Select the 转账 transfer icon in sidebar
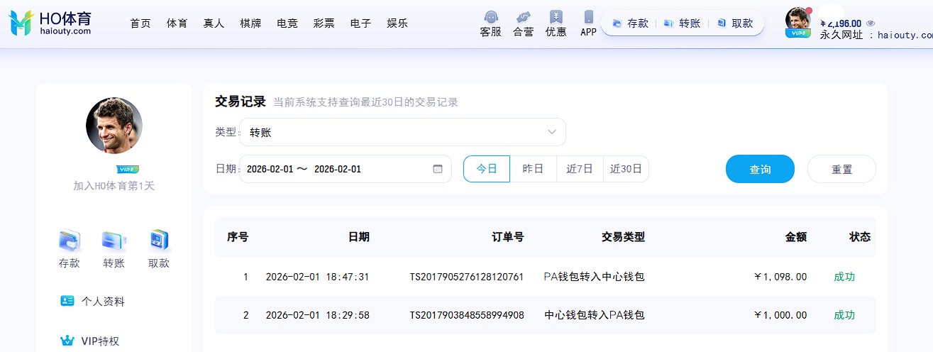Image resolution: width=933 pixels, height=352 pixels. coord(114,241)
